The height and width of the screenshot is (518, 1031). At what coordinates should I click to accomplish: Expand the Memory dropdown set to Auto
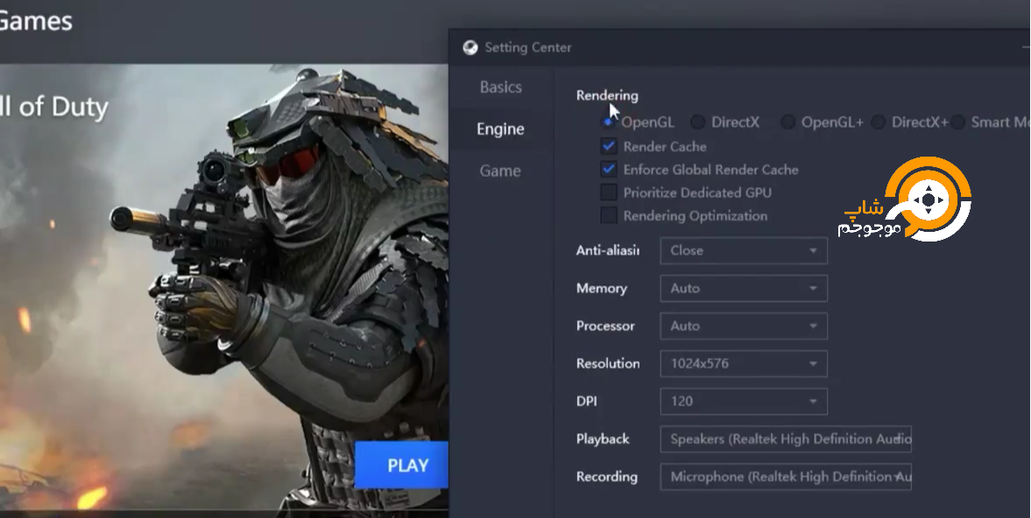[744, 288]
